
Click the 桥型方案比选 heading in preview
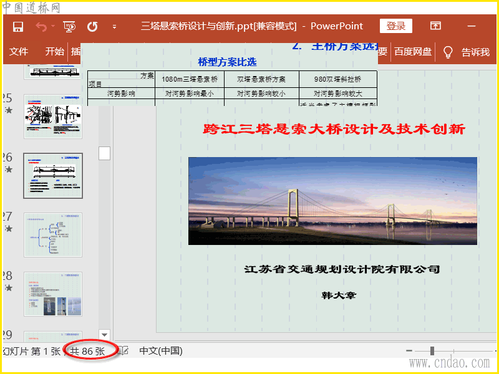click(x=227, y=62)
